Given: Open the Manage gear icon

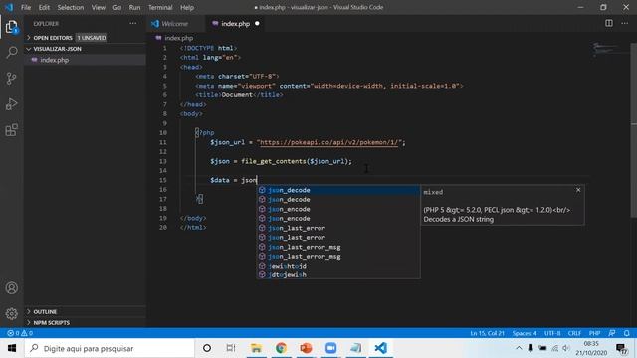Looking at the screenshot, I should (11, 313).
